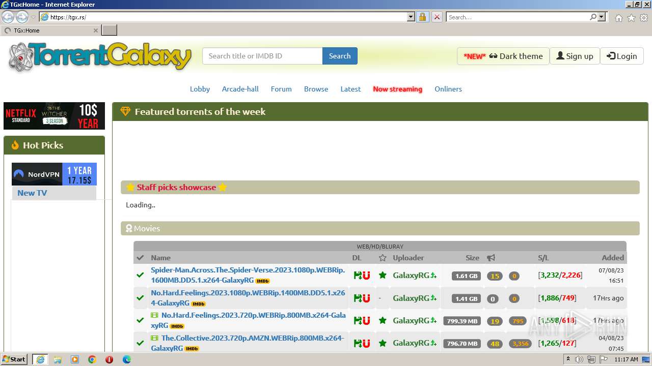652x366 pixels.
Task: Open the Browse navigation link
Action: click(316, 89)
